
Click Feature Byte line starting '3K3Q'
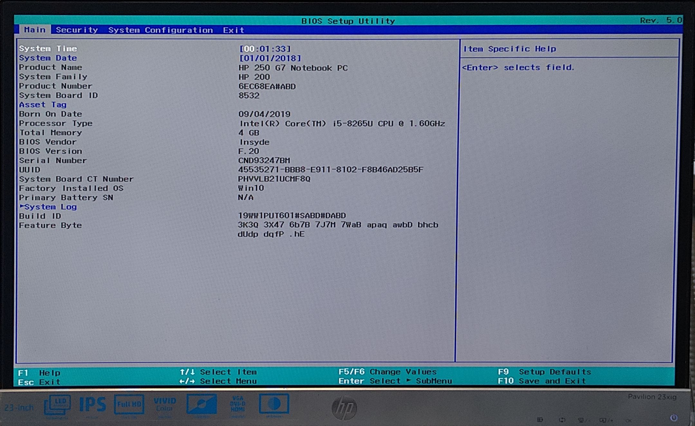[338, 225]
